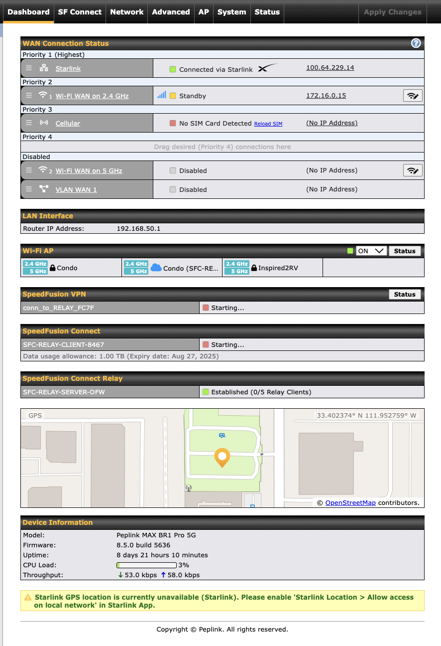Click the VLAN WAN 1 network icon

(44, 189)
